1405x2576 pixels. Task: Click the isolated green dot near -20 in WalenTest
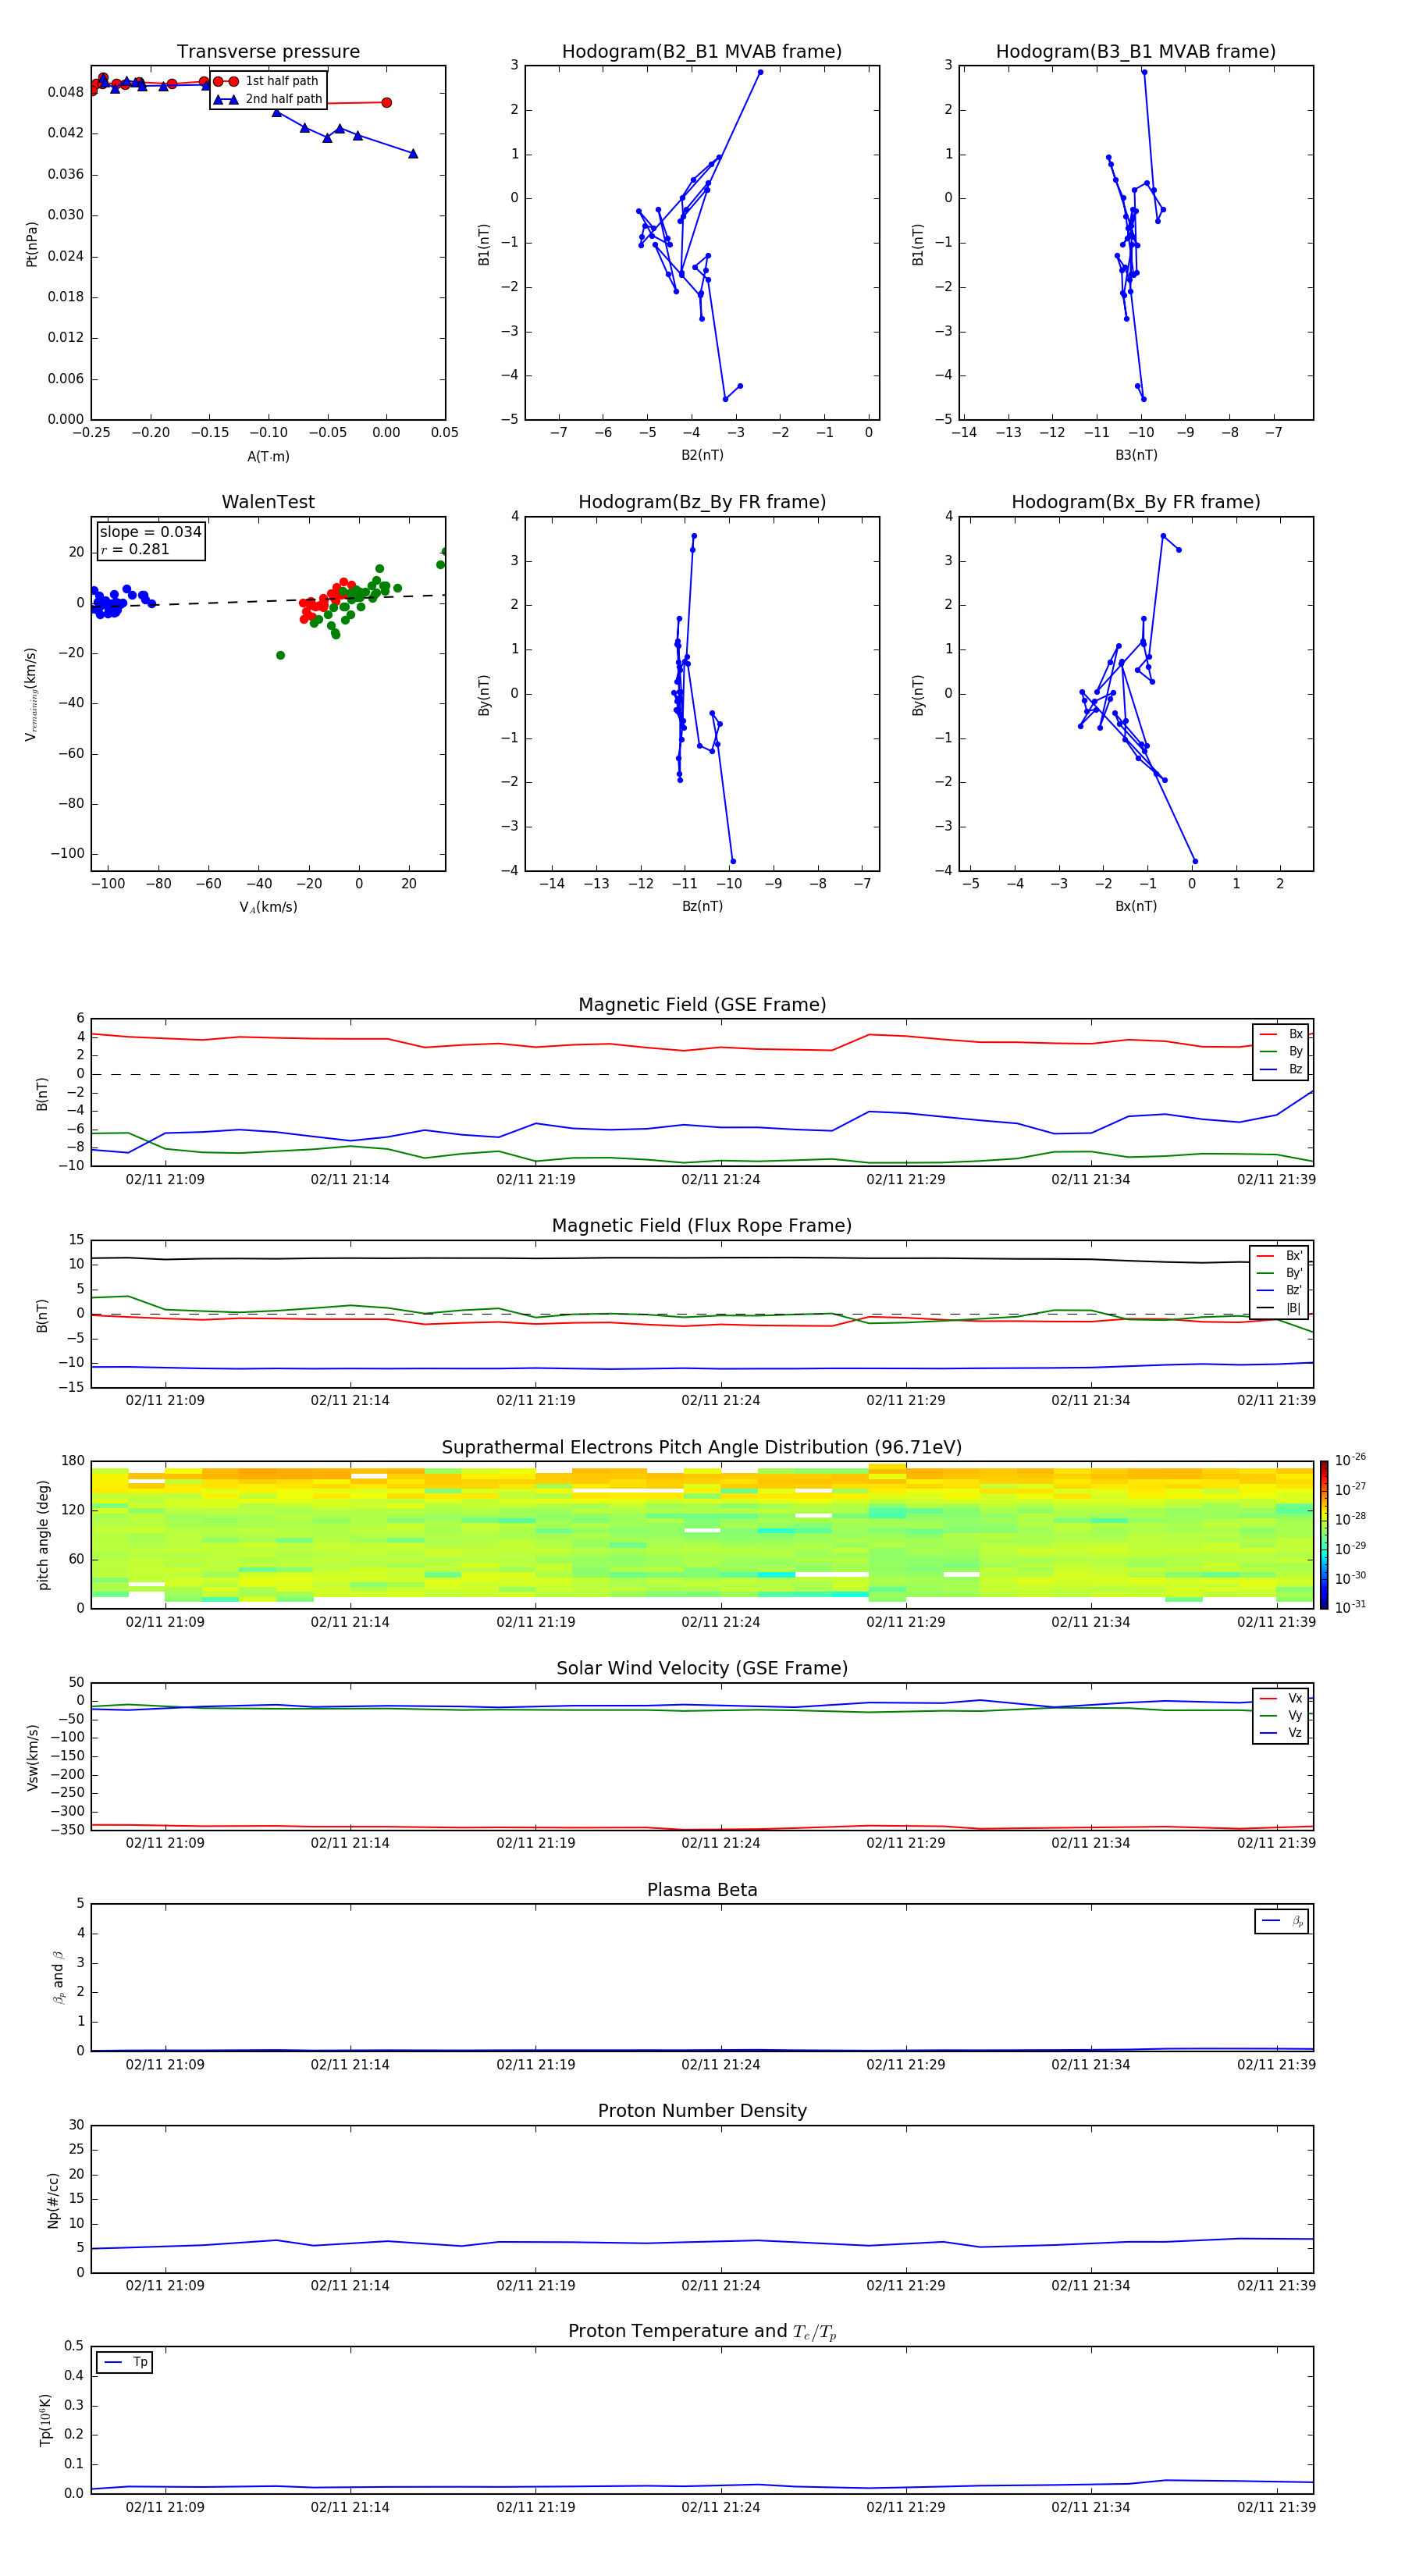coord(280,655)
